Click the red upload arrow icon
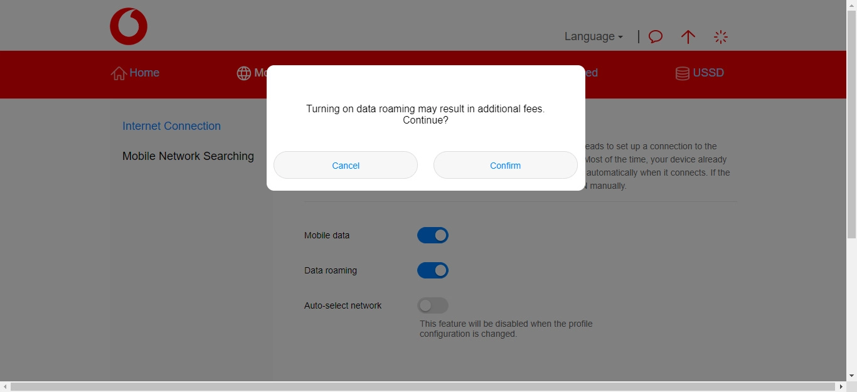This screenshot has width=857, height=392. click(x=688, y=37)
